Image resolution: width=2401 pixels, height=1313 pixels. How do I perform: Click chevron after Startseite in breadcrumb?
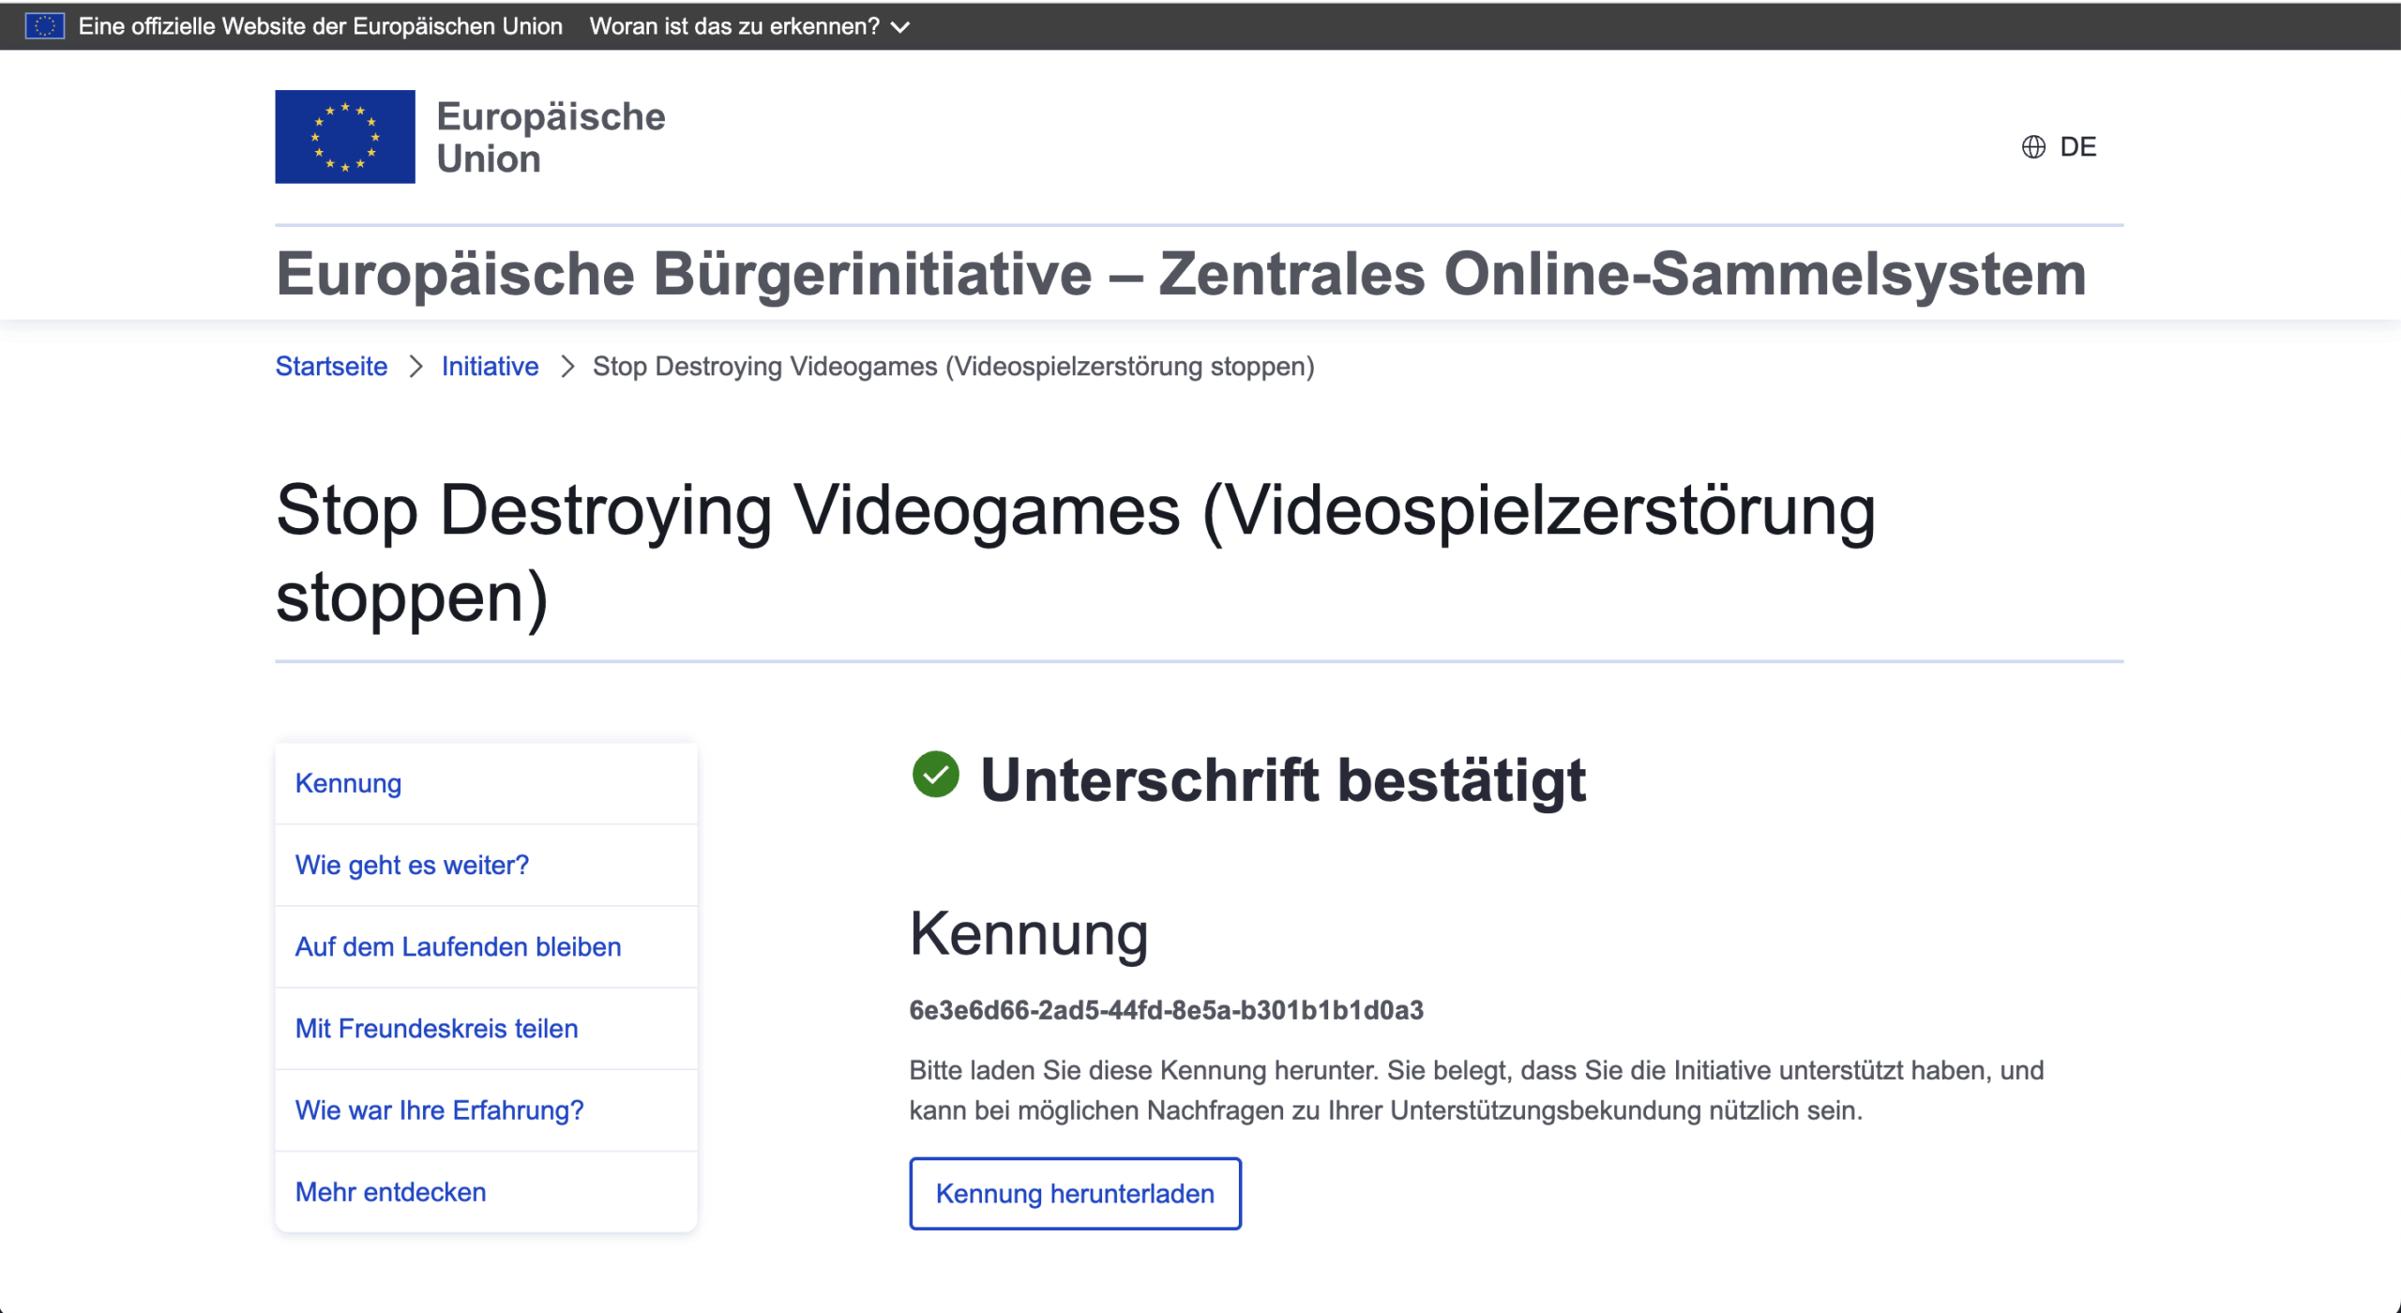pyautogui.click(x=415, y=367)
